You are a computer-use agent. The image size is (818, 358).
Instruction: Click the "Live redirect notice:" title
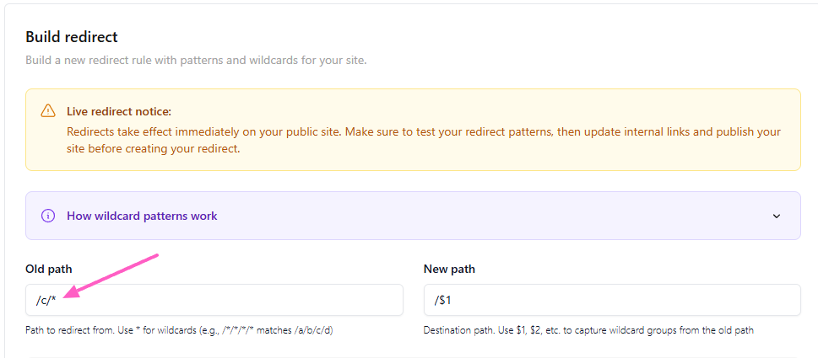[119, 111]
